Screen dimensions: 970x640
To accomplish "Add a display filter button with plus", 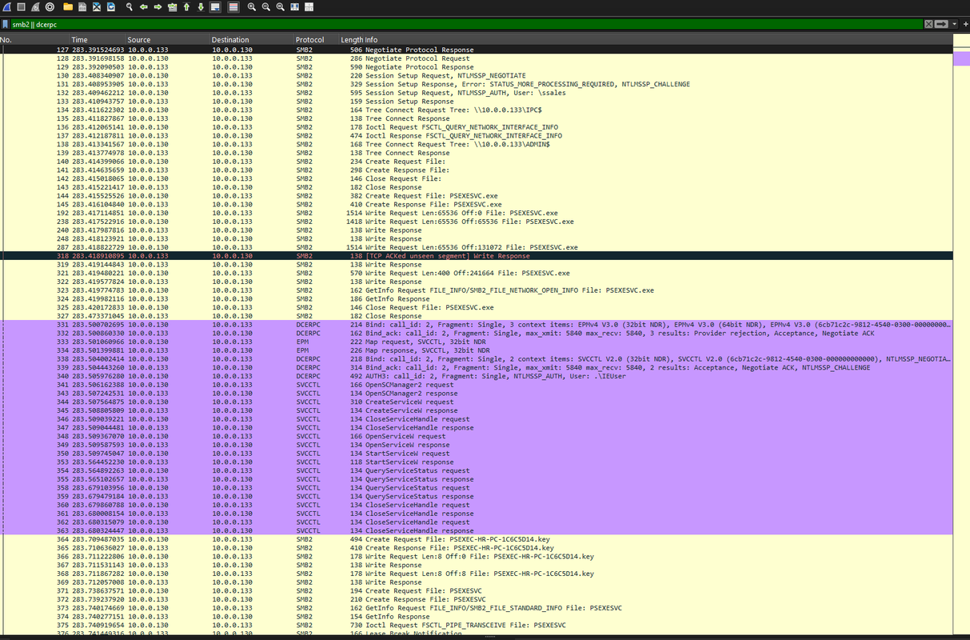I will pos(964,24).
